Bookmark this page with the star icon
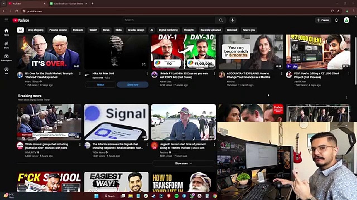Viewport: 357px width, 200px height. (338, 11)
